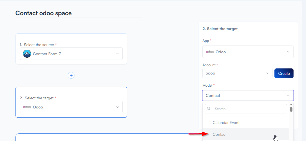The height and width of the screenshot is (141, 306).
Task: Click the Contact Form 7 logo icon
Action: coord(27,54)
